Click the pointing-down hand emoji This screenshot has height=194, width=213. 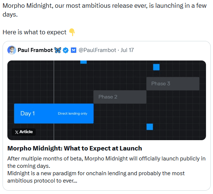(x=72, y=32)
